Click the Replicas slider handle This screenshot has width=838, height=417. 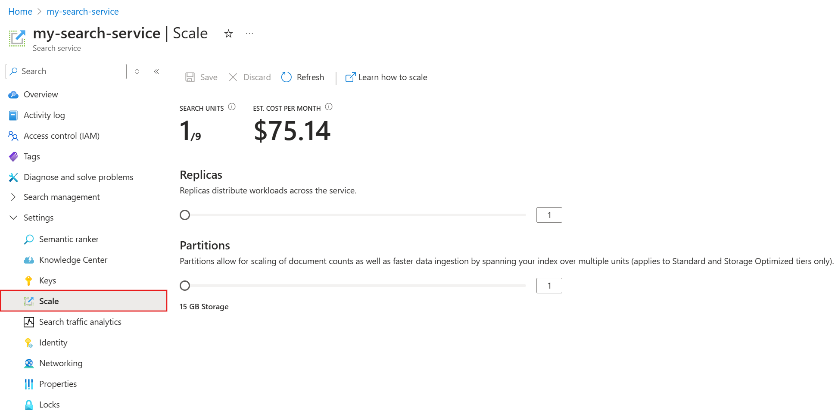(185, 215)
